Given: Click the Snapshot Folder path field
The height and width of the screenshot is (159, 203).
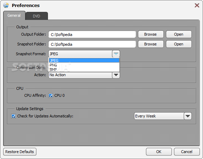Looking at the screenshot, I should pos(92,44).
